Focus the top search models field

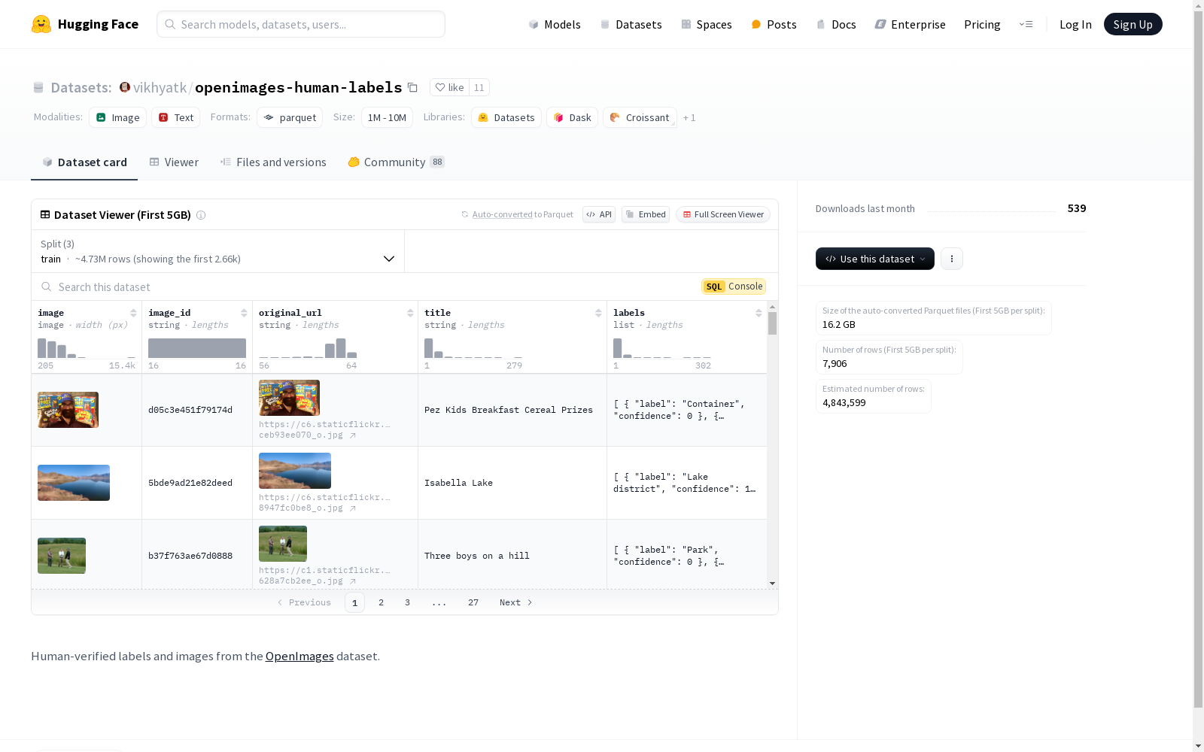301,24
